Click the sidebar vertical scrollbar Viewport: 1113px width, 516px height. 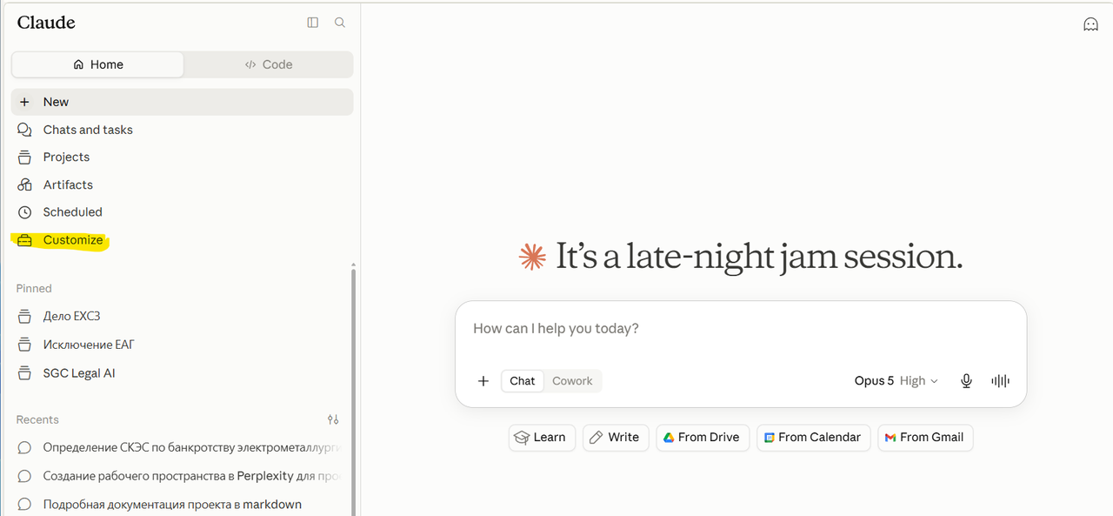tap(353, 392)
